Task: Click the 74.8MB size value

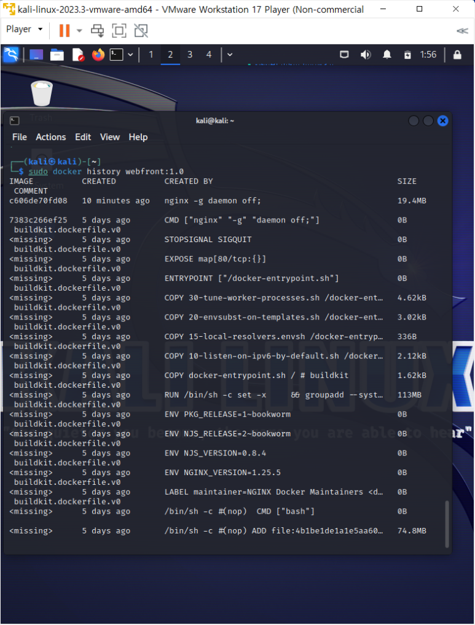Action: click(x=412, y=531)
